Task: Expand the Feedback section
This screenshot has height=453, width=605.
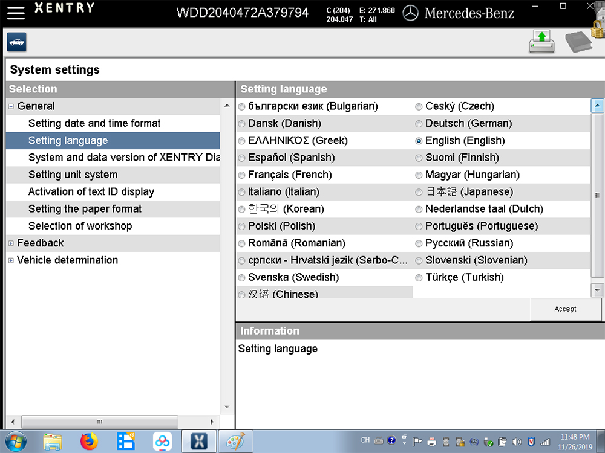Action: [10, 243]
